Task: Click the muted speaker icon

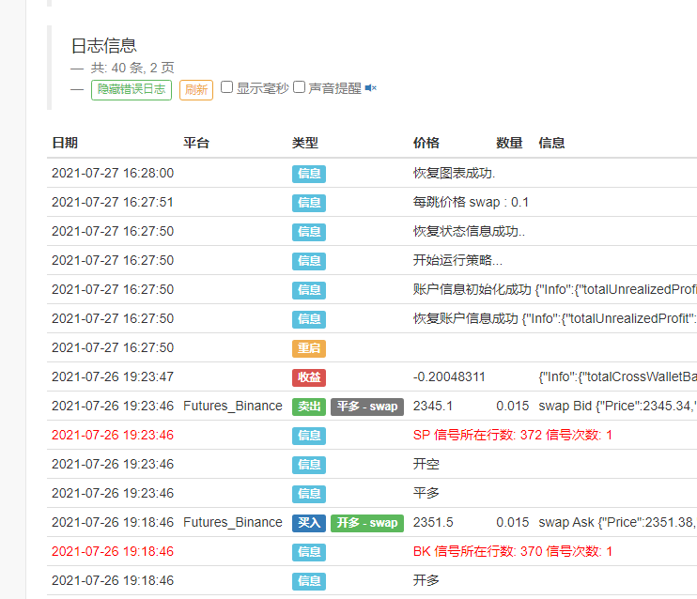Action: (371, 88)
